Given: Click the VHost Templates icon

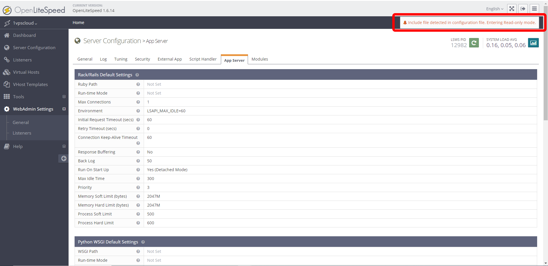Looking at the screenshot, I should point(7,84).
